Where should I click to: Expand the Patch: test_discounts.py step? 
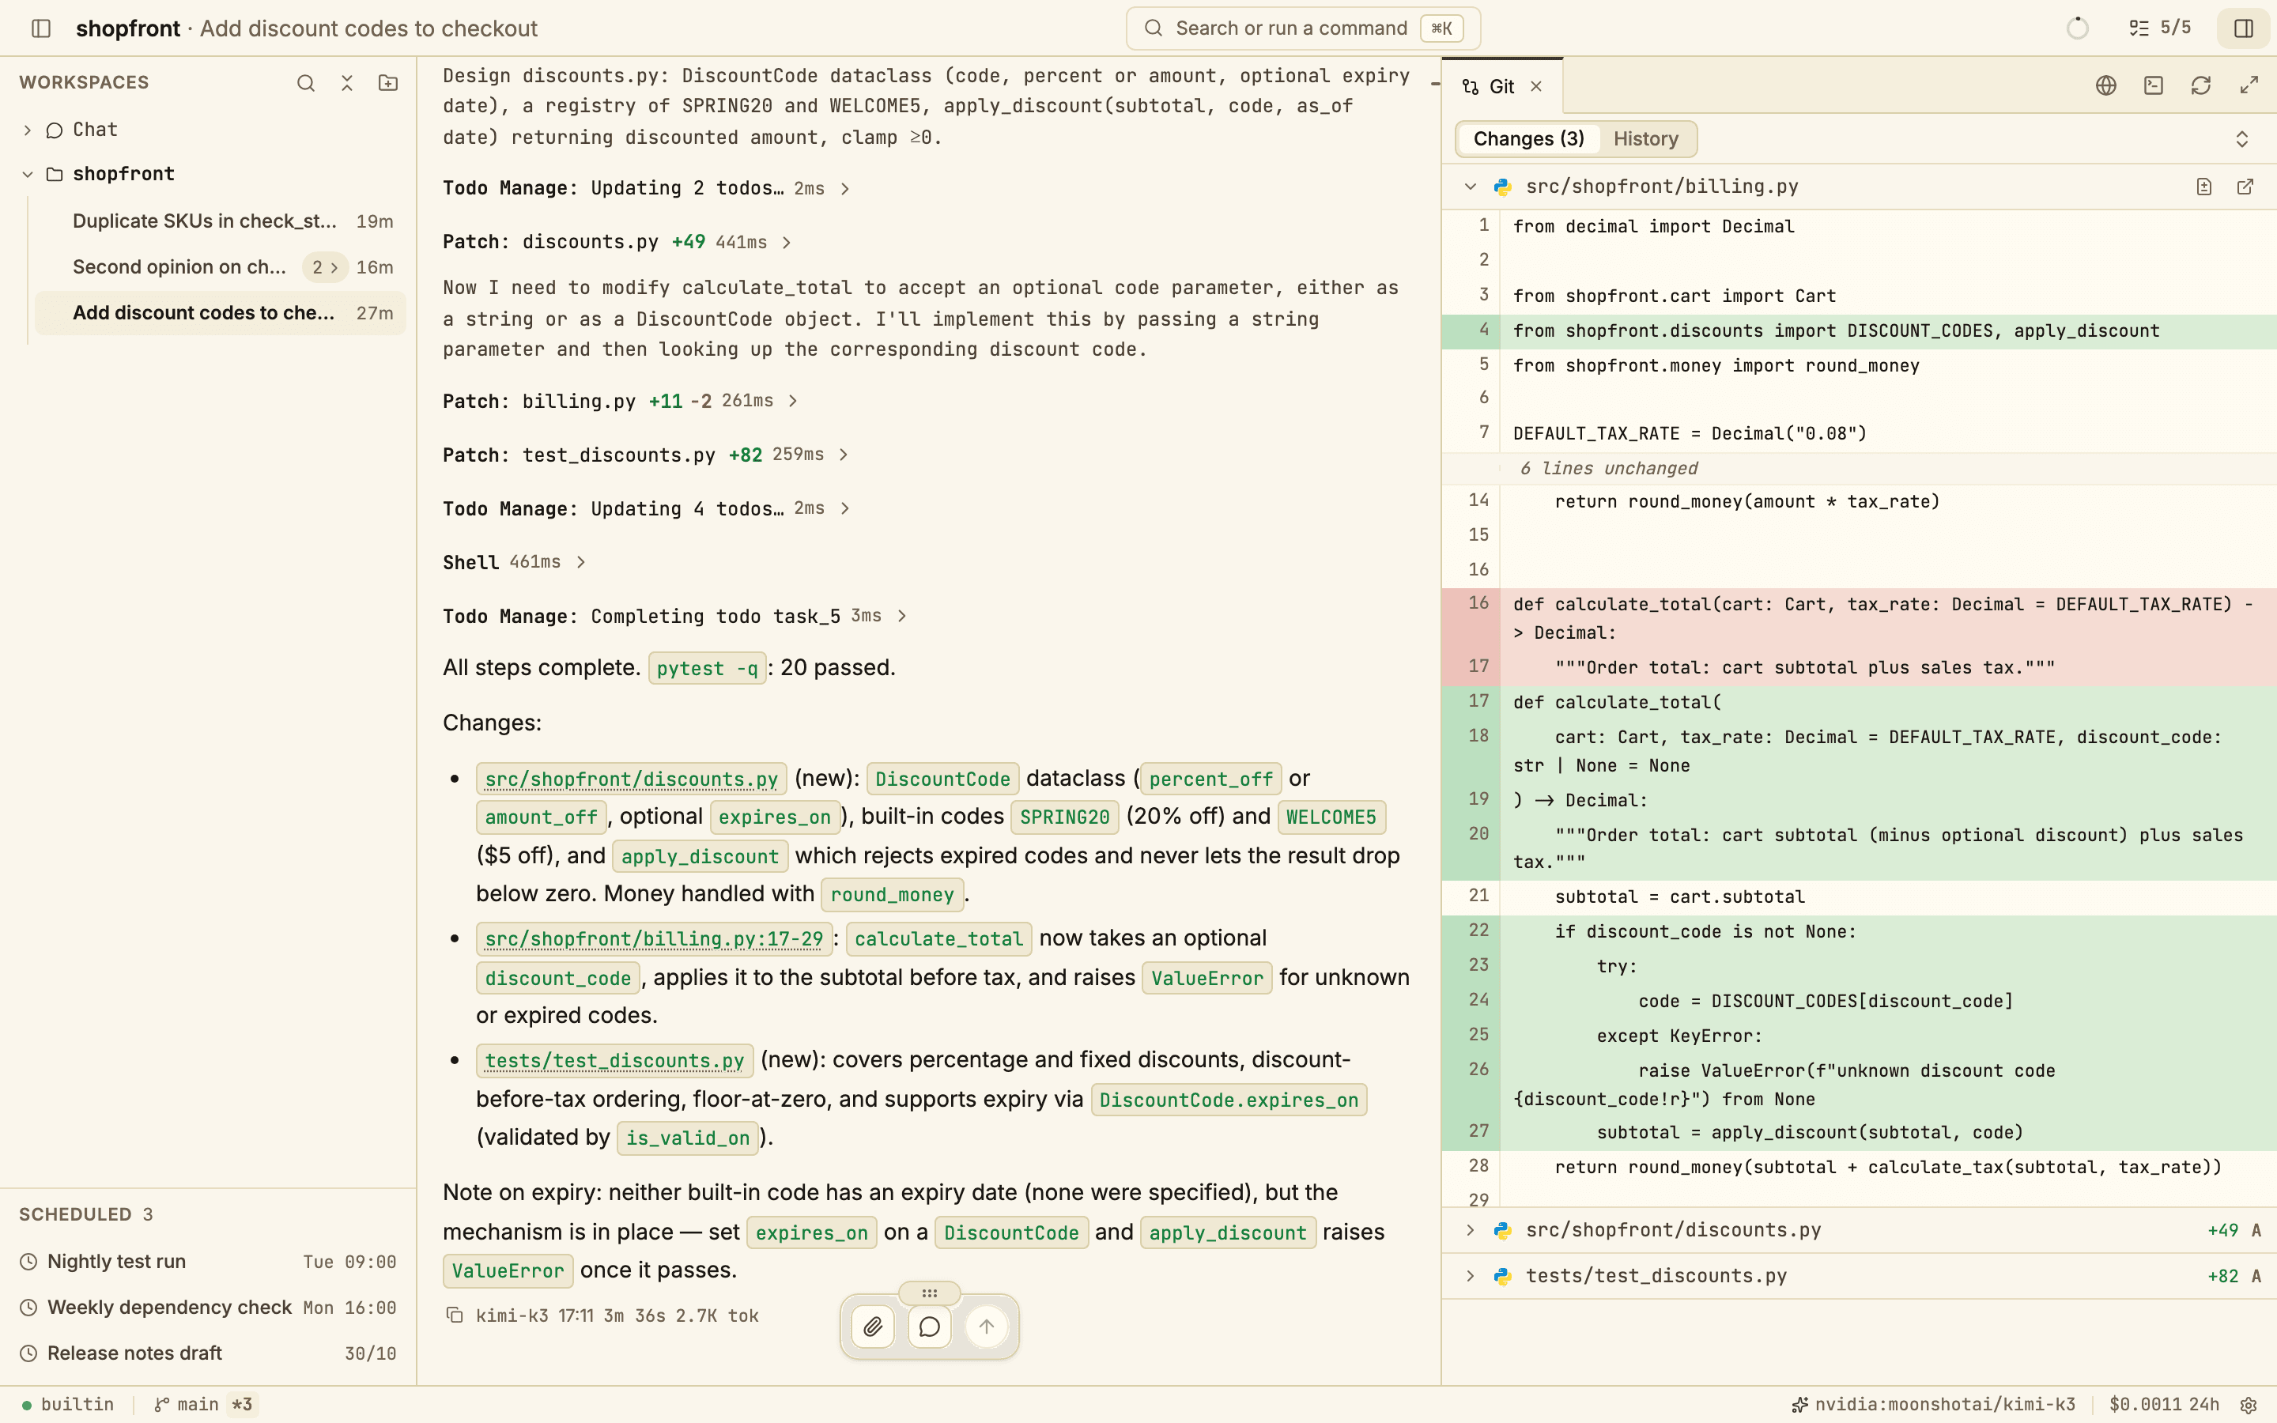pos(645,455)
